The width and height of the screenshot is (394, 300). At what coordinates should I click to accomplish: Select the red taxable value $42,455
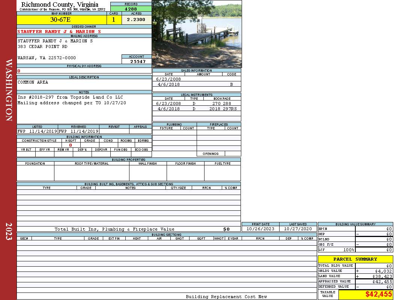378,295
